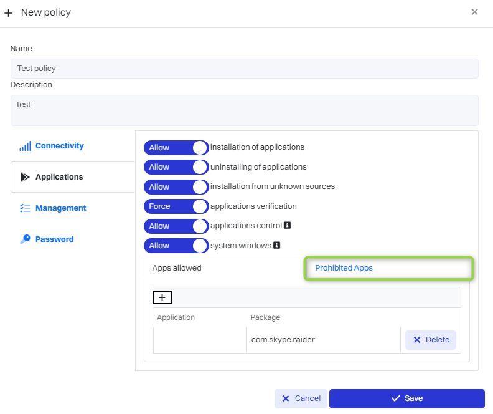The height and width of the screenshot is (414, 493).
Task: Click the Applications play store icon
Action: click(x=25, y=177)
